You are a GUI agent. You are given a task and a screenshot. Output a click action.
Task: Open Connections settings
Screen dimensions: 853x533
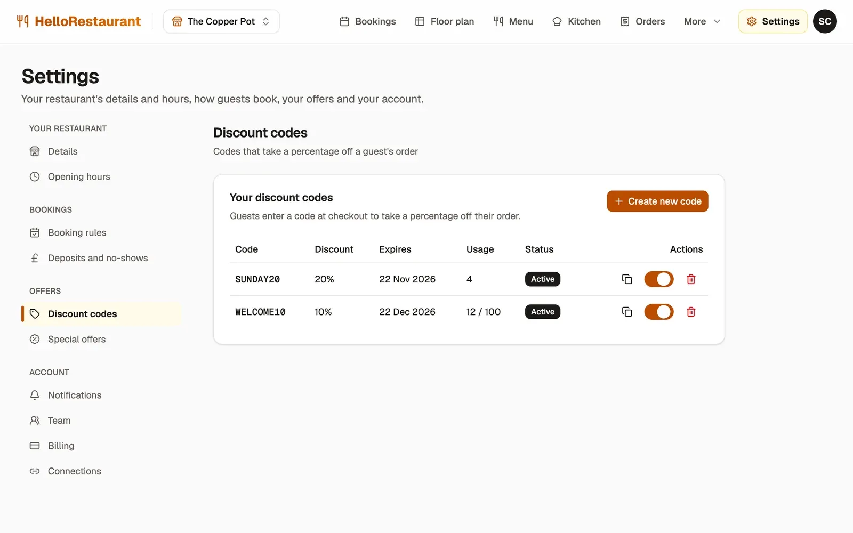point(101,471)
